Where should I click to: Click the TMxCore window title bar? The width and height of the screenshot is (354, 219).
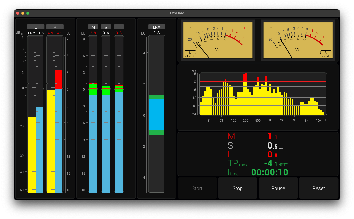(177, 13)
